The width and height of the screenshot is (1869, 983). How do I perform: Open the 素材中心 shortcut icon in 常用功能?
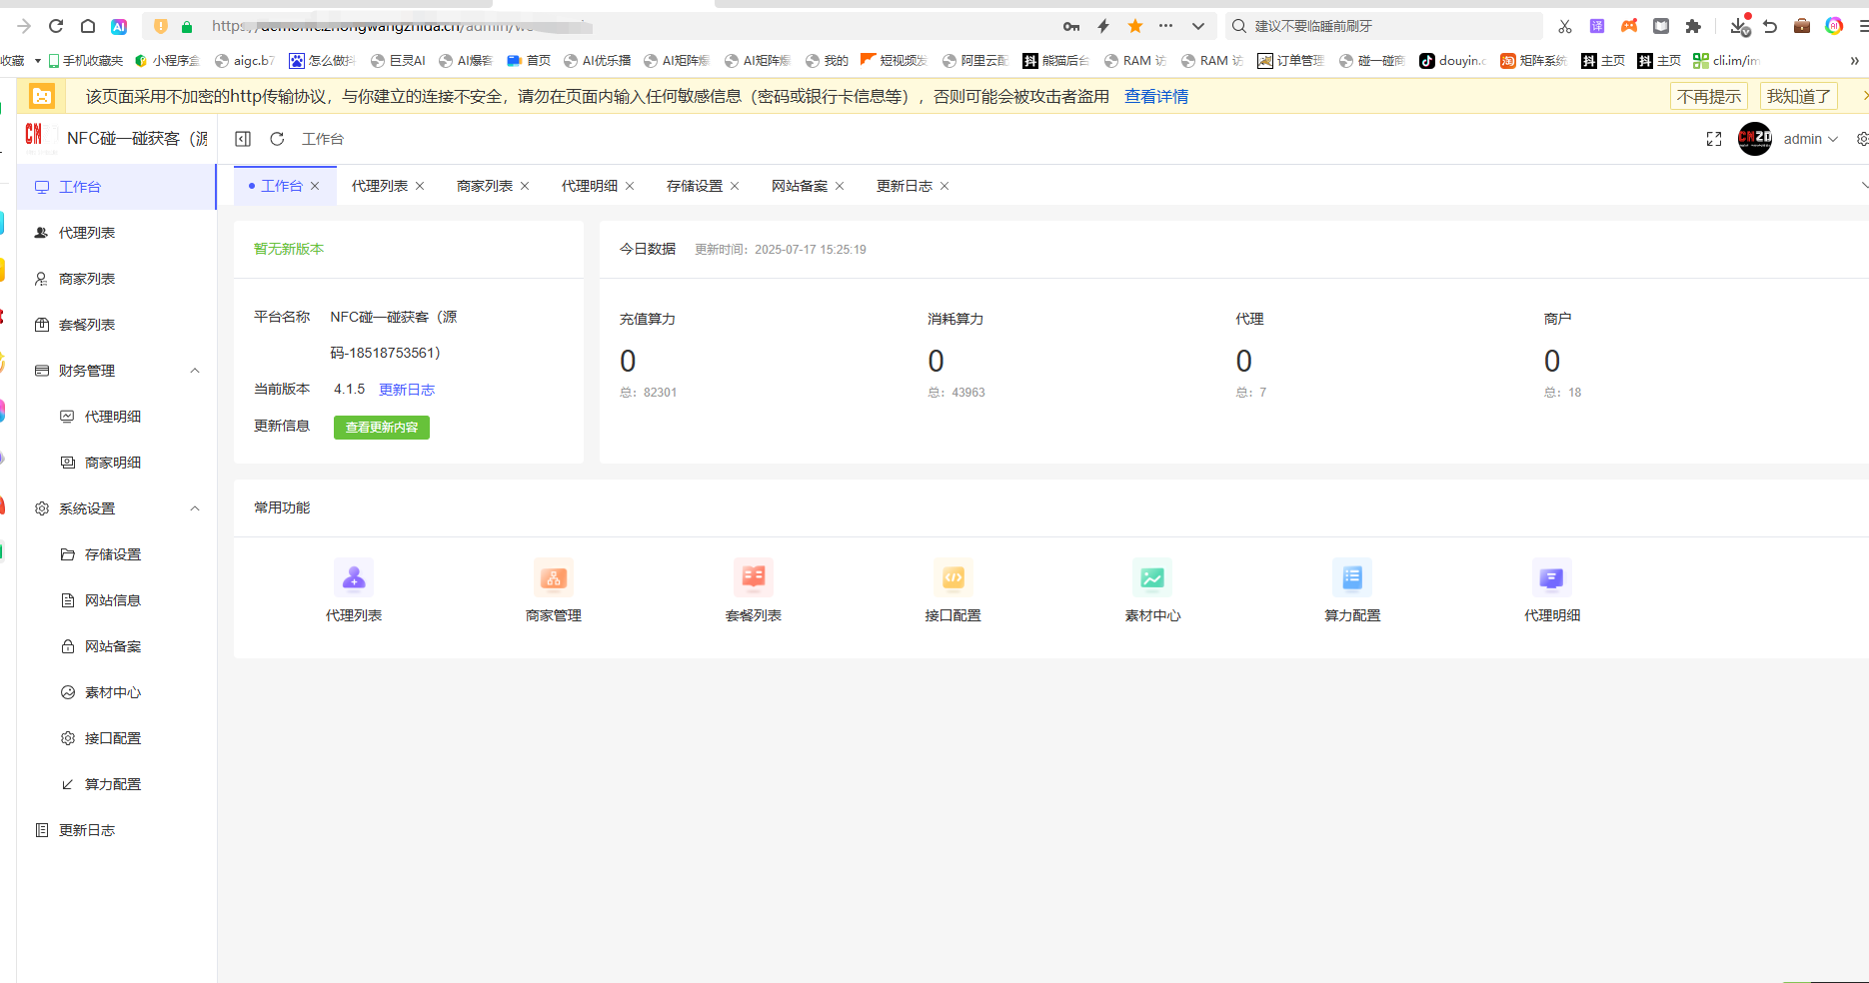tap(1152, 578)
